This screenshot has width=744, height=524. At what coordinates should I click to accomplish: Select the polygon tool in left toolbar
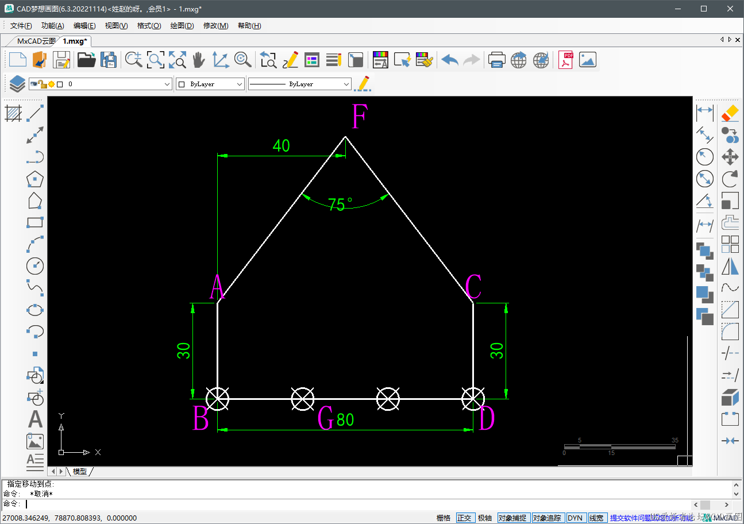(35, 179)
